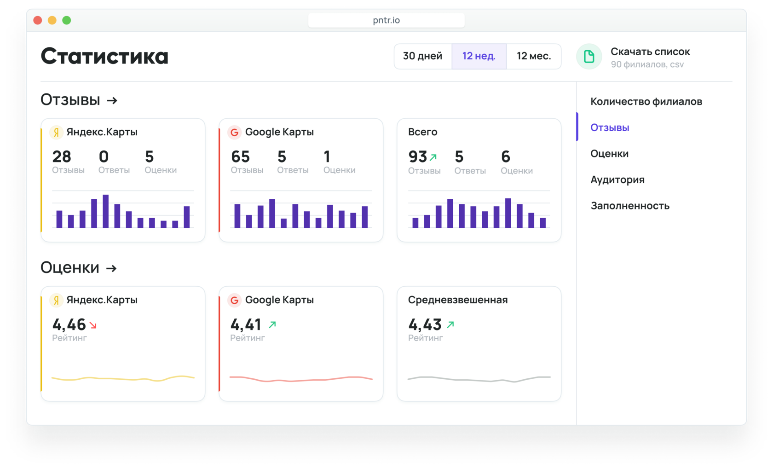Click the 28 Отзывы value
Image resolution: width=773 pixels, height=469 pixels.
click(62, 157)
